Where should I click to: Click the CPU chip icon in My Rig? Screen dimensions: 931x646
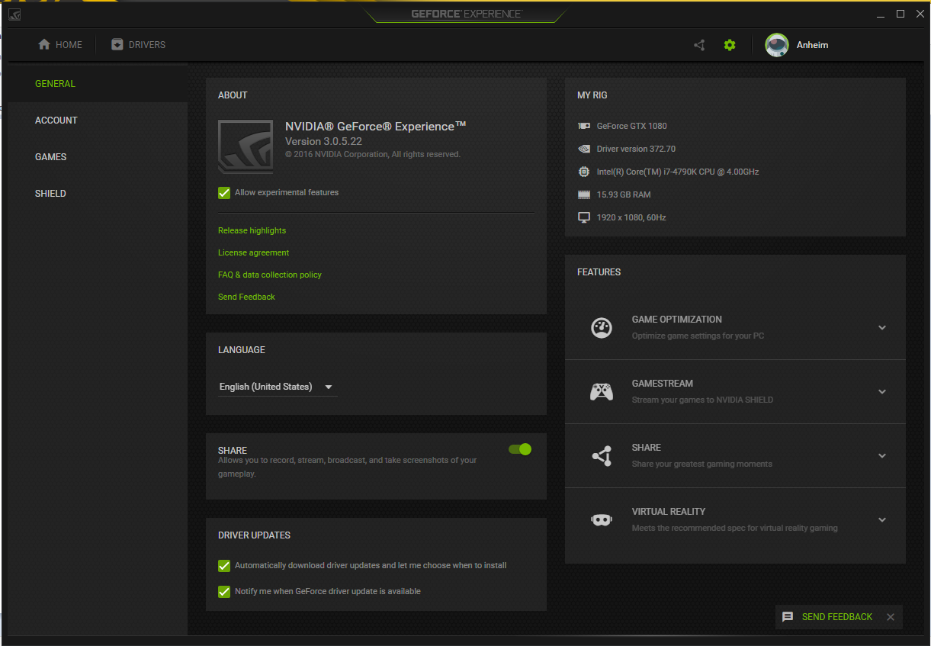[584, 172]
